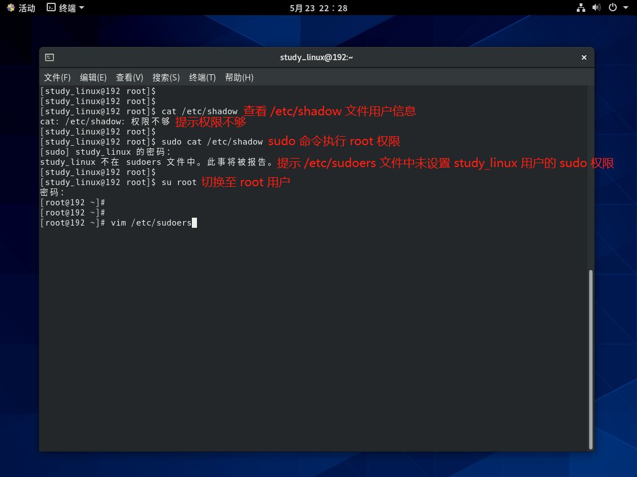Screen dimensions: 637x477
Task: Click the terminal icon in top bar
Action: 51,8
